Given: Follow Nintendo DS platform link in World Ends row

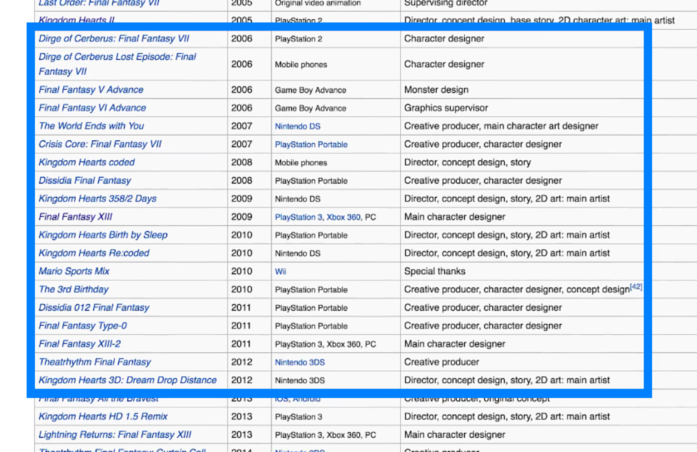Looking at the screenshot, I should (x=298, y=126).
